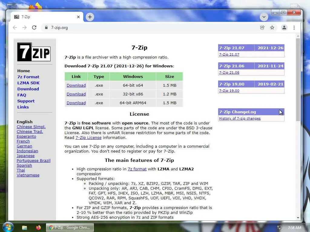Open the 7-Zip 21.06 news link
Image resolution: width=310 pixels, height=232 pixels.
pyautogui.click(x=229, y=72)
